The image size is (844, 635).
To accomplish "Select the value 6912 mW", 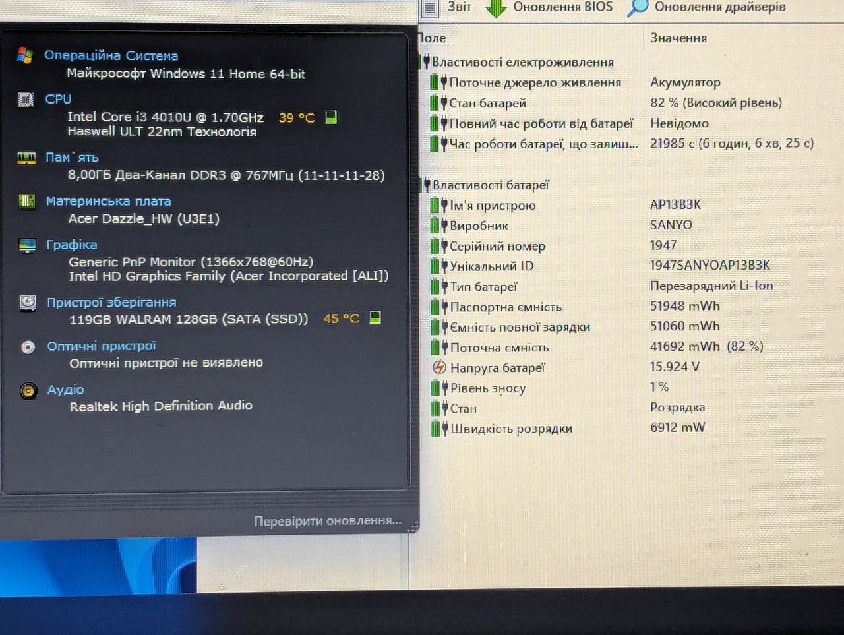I will (x=678, y=427).
